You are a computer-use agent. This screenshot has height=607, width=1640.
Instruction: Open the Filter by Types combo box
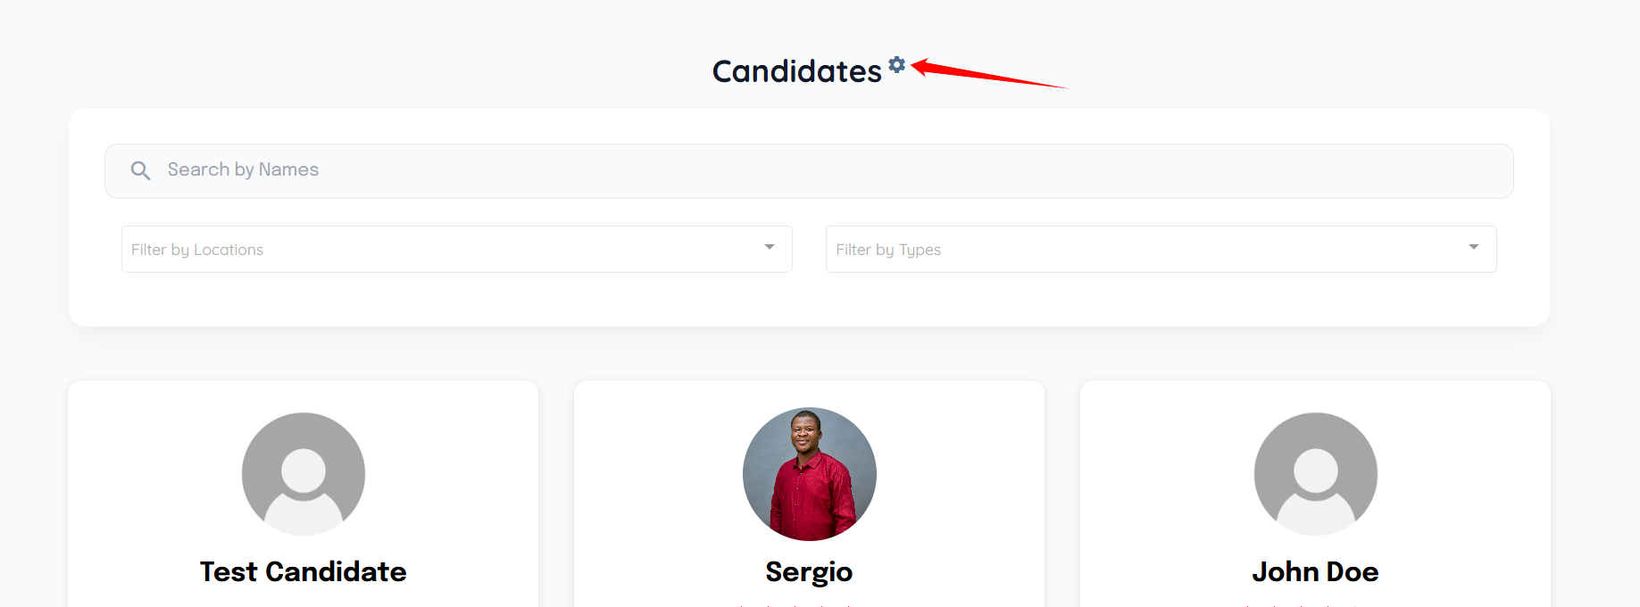(x=1152, y=250)
